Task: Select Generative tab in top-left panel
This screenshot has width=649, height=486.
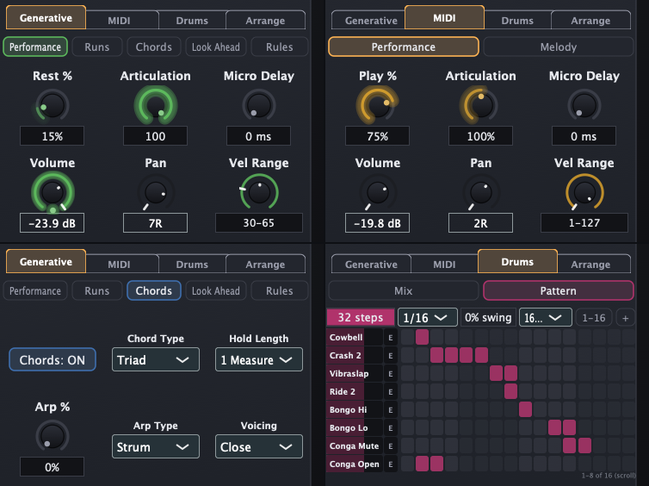Action: [46, 18]
